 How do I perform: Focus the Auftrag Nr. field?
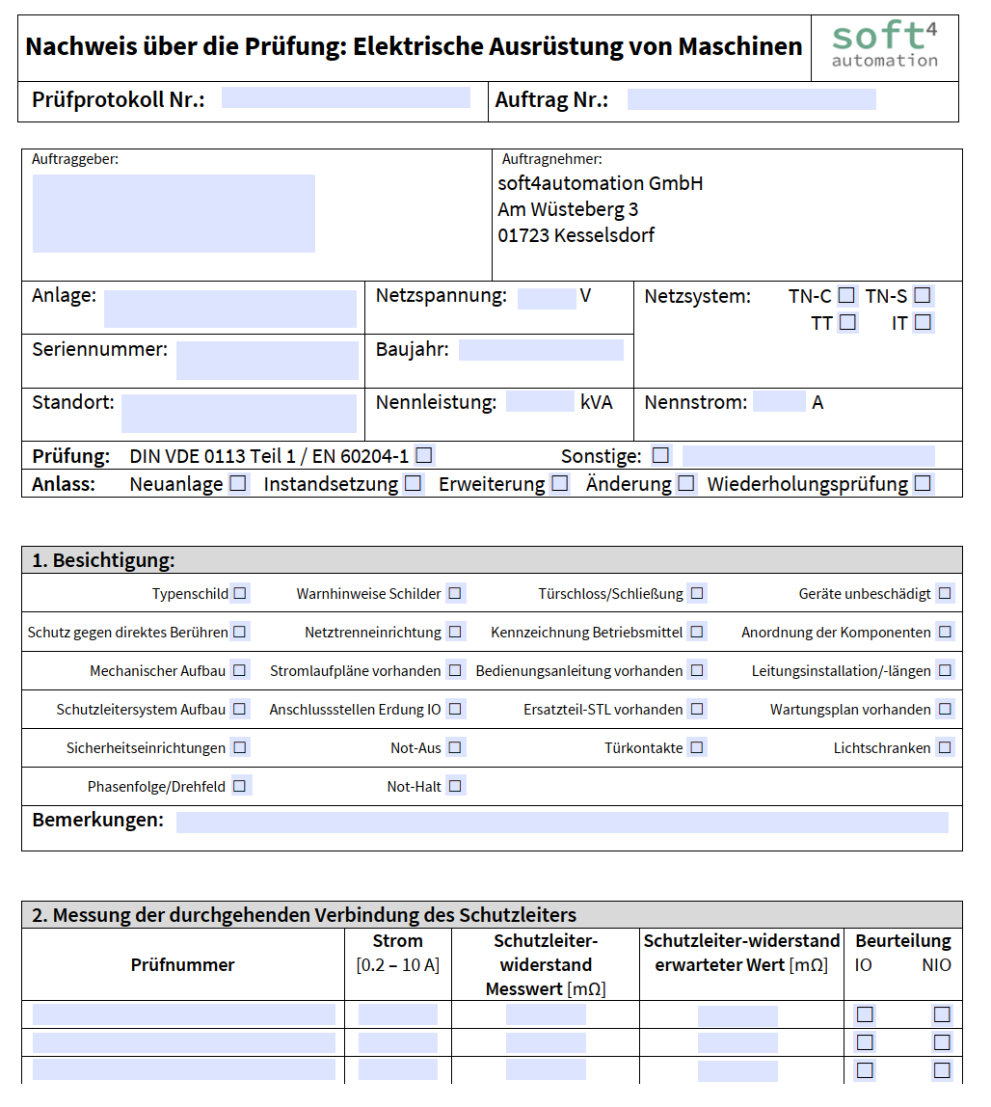[751, 99]
